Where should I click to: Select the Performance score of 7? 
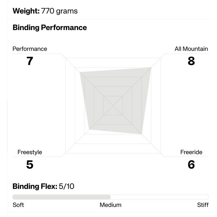pyautogui.click(x=30, y=61)
